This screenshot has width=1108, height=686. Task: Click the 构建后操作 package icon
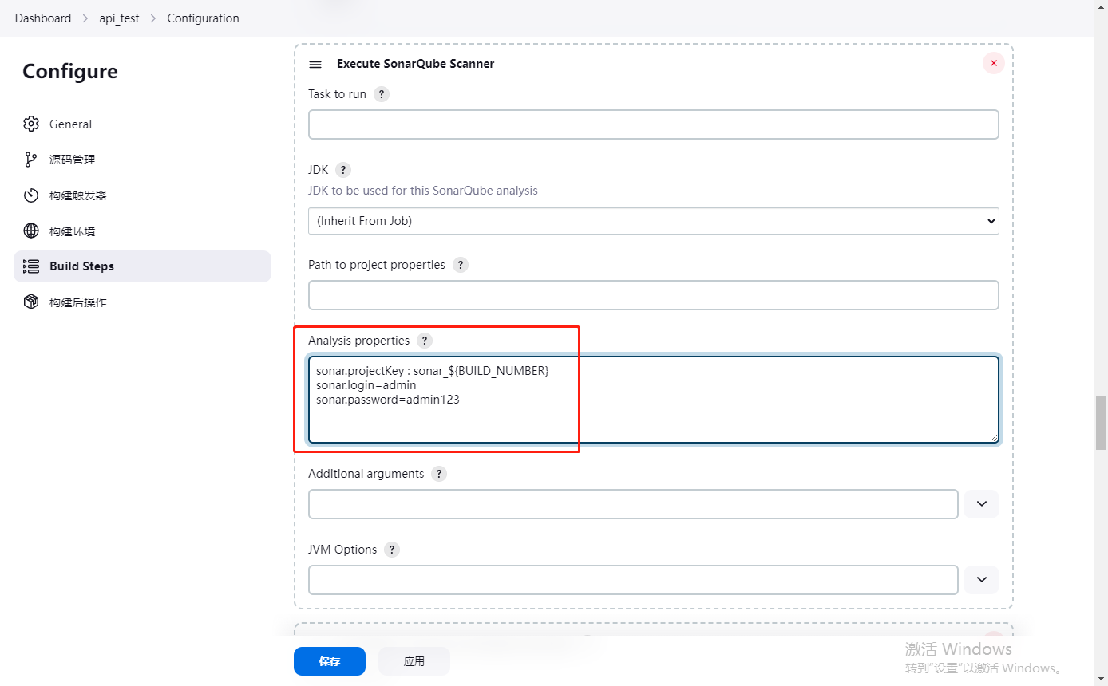click(31, 302)
